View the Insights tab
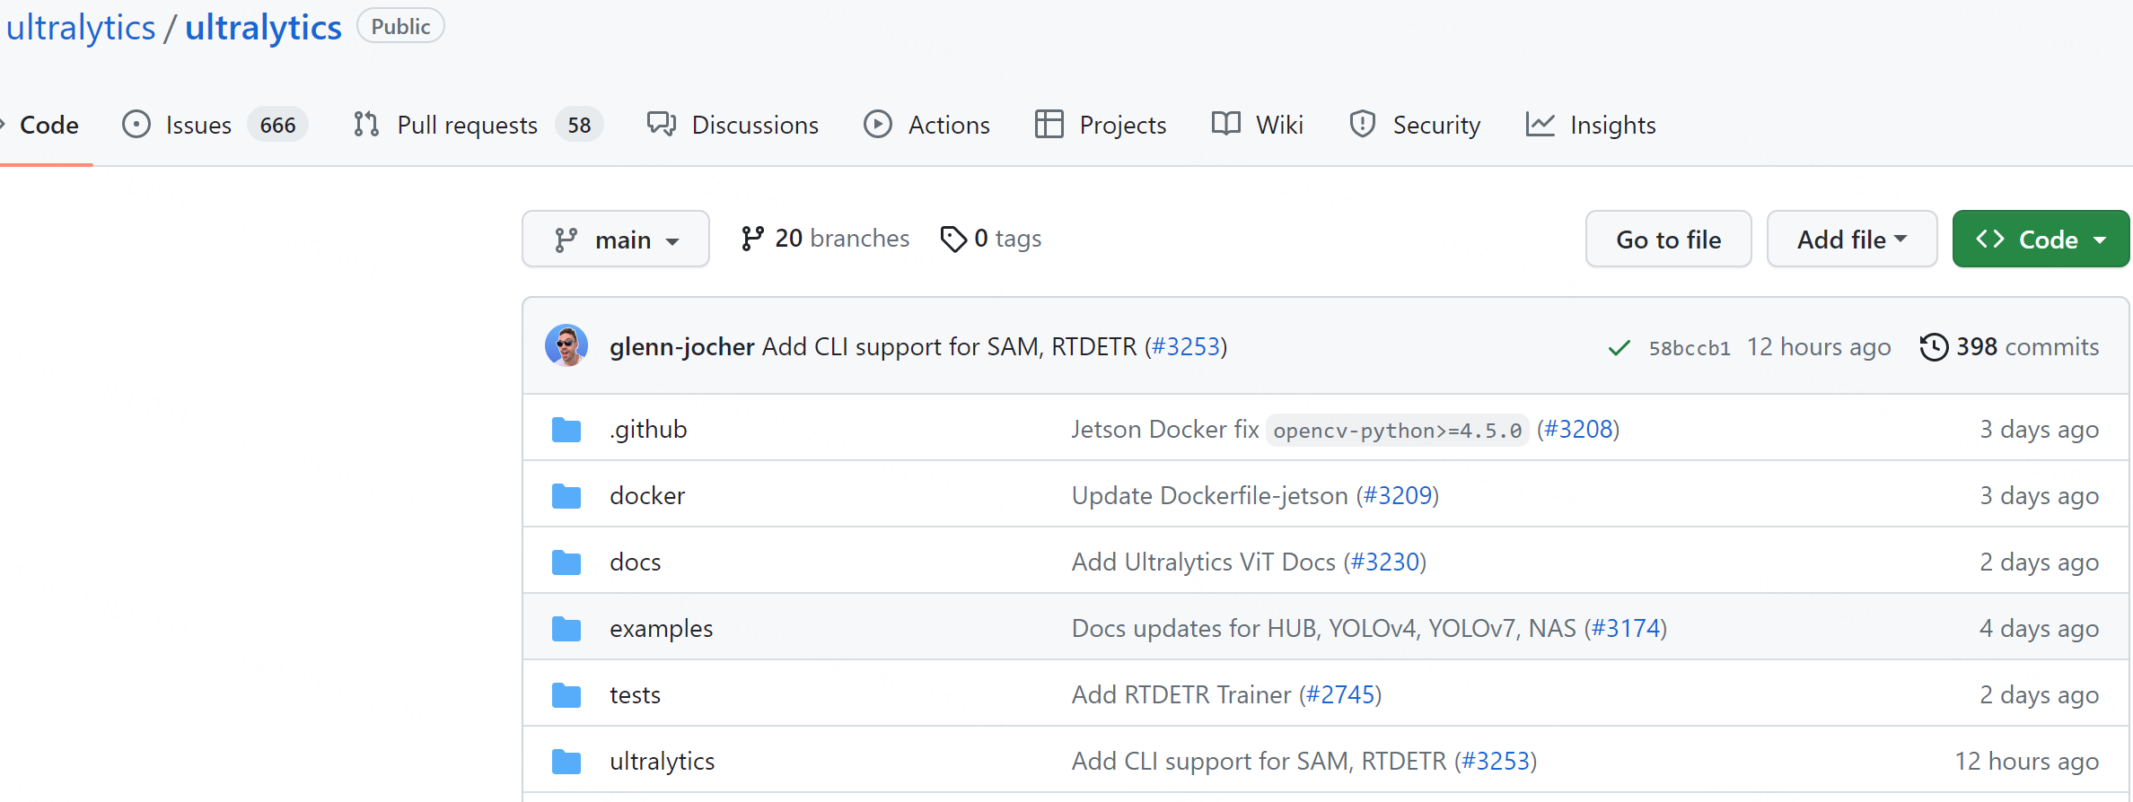Viewport: 2133px width, 802px height. pyautogui.click(x=1591, y=125)
